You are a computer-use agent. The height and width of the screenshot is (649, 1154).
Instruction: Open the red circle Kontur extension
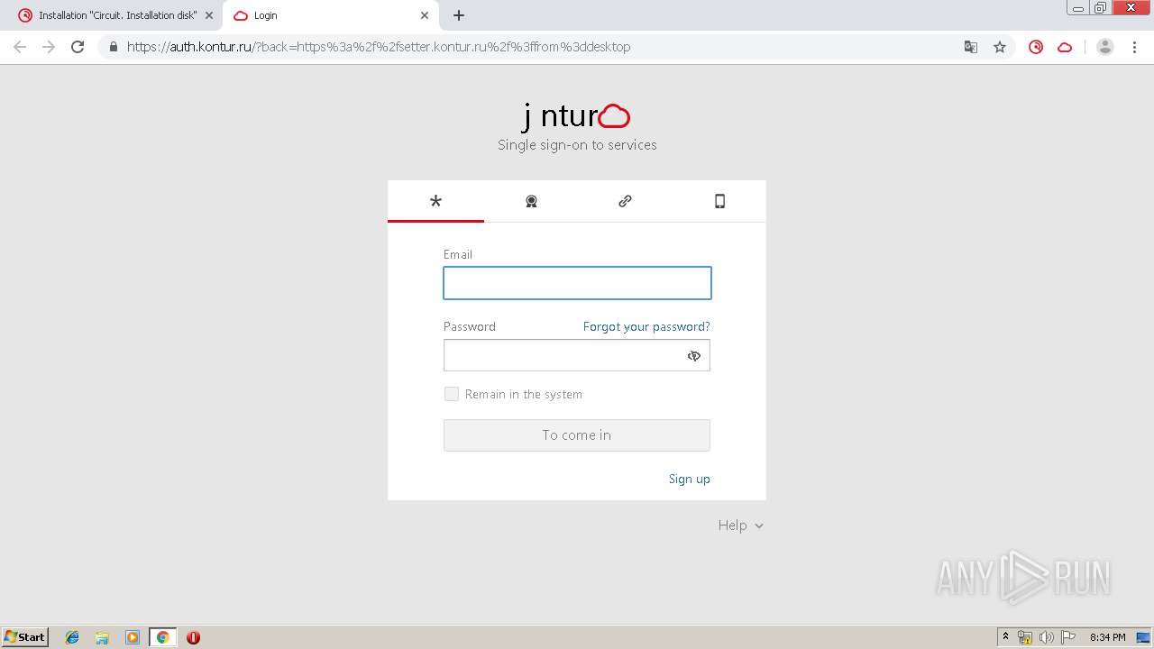1036,47
